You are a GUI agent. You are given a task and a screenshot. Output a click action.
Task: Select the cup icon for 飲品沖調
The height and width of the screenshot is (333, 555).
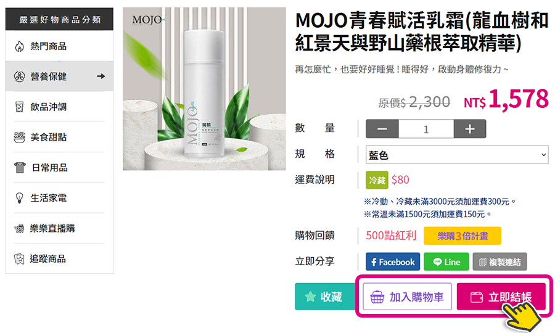(x=20, y=107)
